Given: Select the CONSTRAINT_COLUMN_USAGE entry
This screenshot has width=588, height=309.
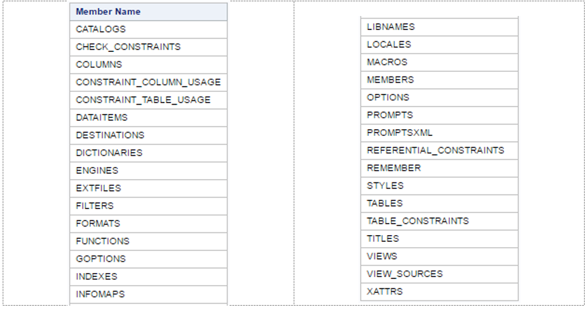Looking at the screenshot, I should point(148,82).
